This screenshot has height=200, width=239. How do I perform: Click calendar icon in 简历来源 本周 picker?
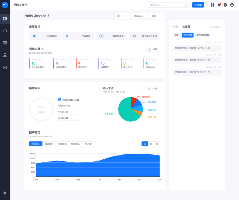(x=150, y=89)
